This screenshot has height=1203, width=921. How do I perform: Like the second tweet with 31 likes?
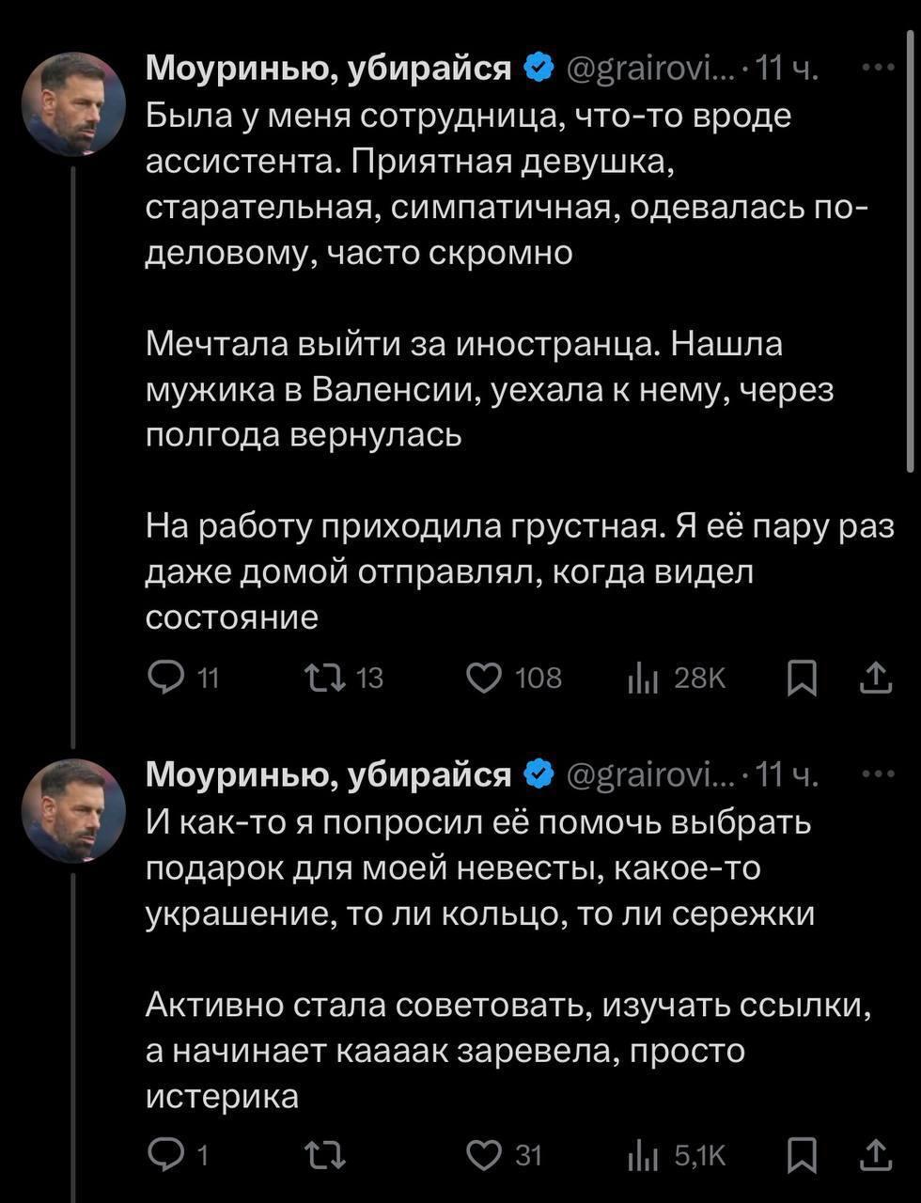click(485, 1154)
